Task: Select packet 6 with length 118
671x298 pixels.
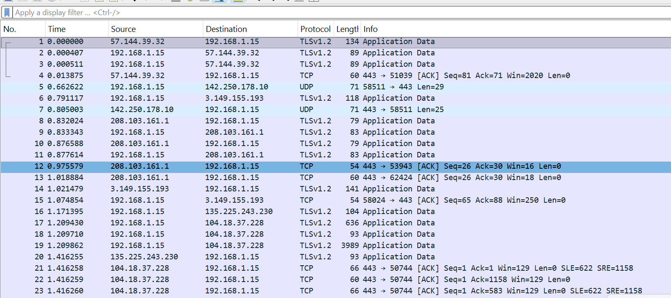Action: 336,98
